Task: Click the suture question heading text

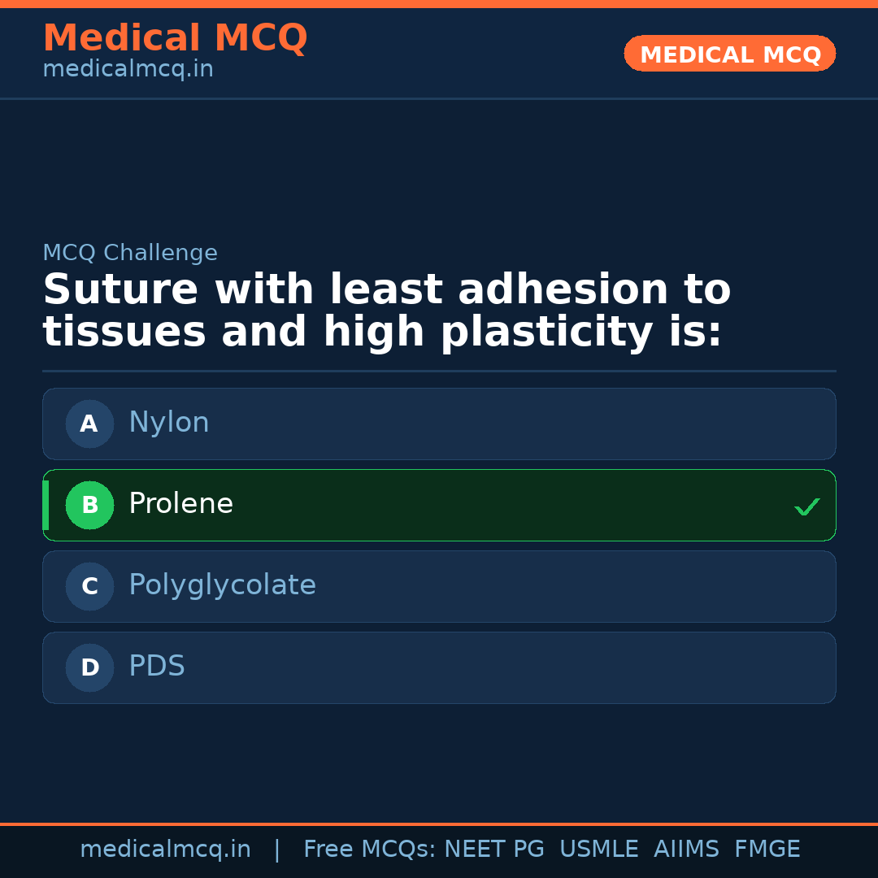Action: (x=386, y=311)
